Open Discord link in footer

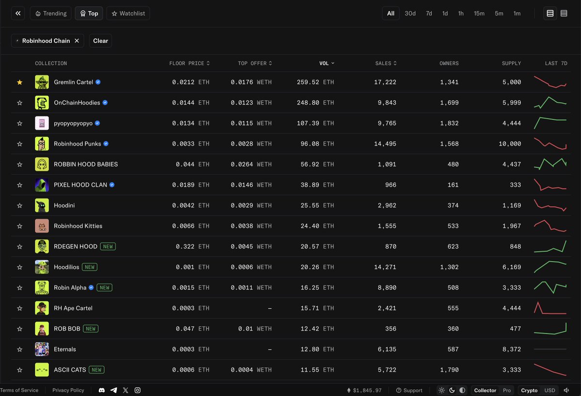(102, 390)
